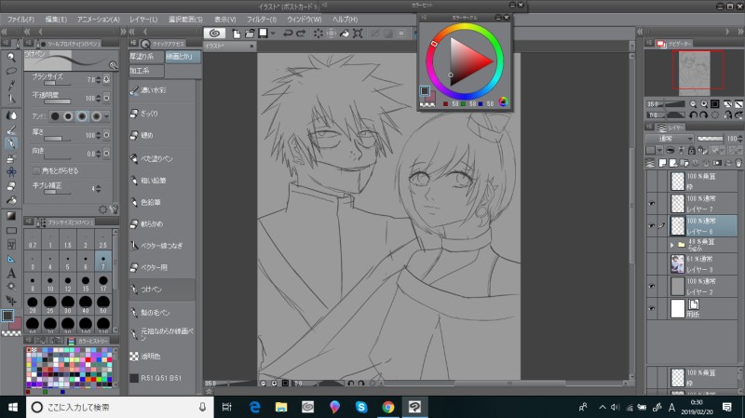745x418 pixels.
Task: Switch to the 加工系 quick access set
Action: [x=146, y=71]
